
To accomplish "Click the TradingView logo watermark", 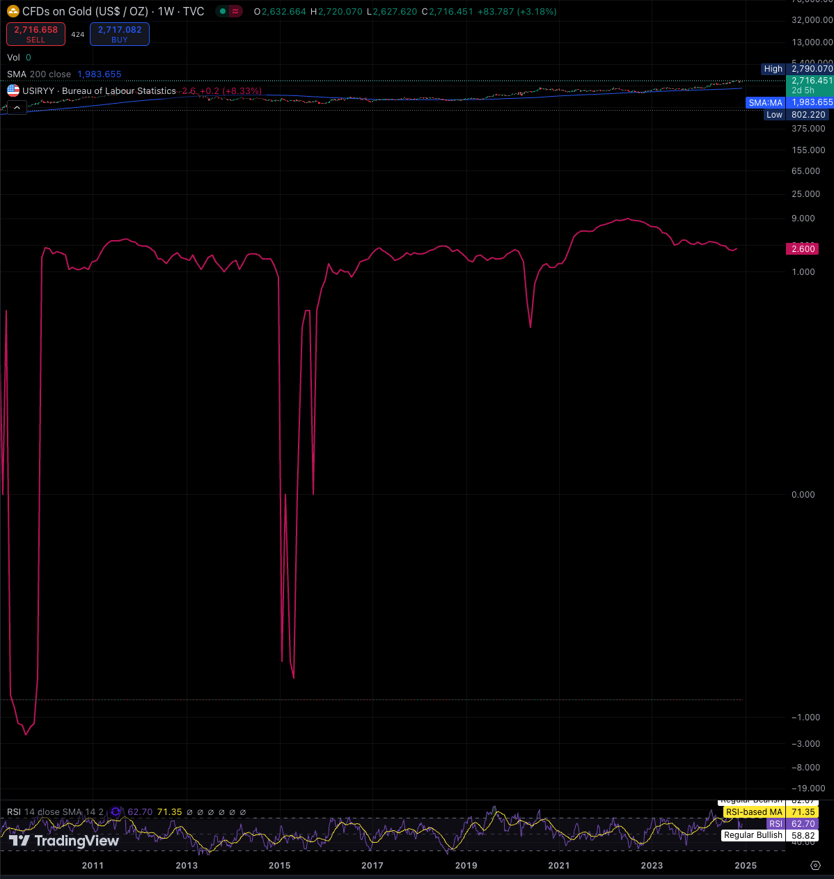I will 63,841.
